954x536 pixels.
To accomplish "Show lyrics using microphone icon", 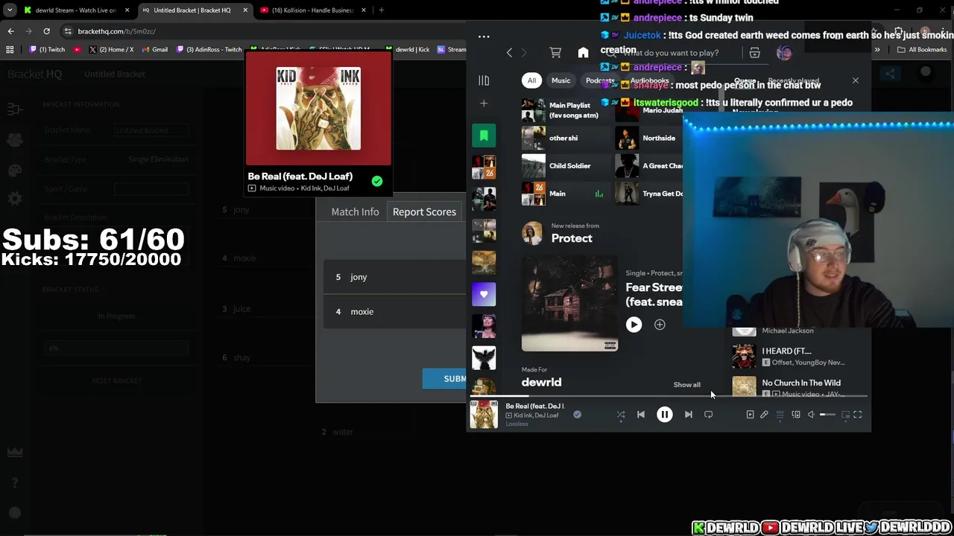I will [764, 415].
